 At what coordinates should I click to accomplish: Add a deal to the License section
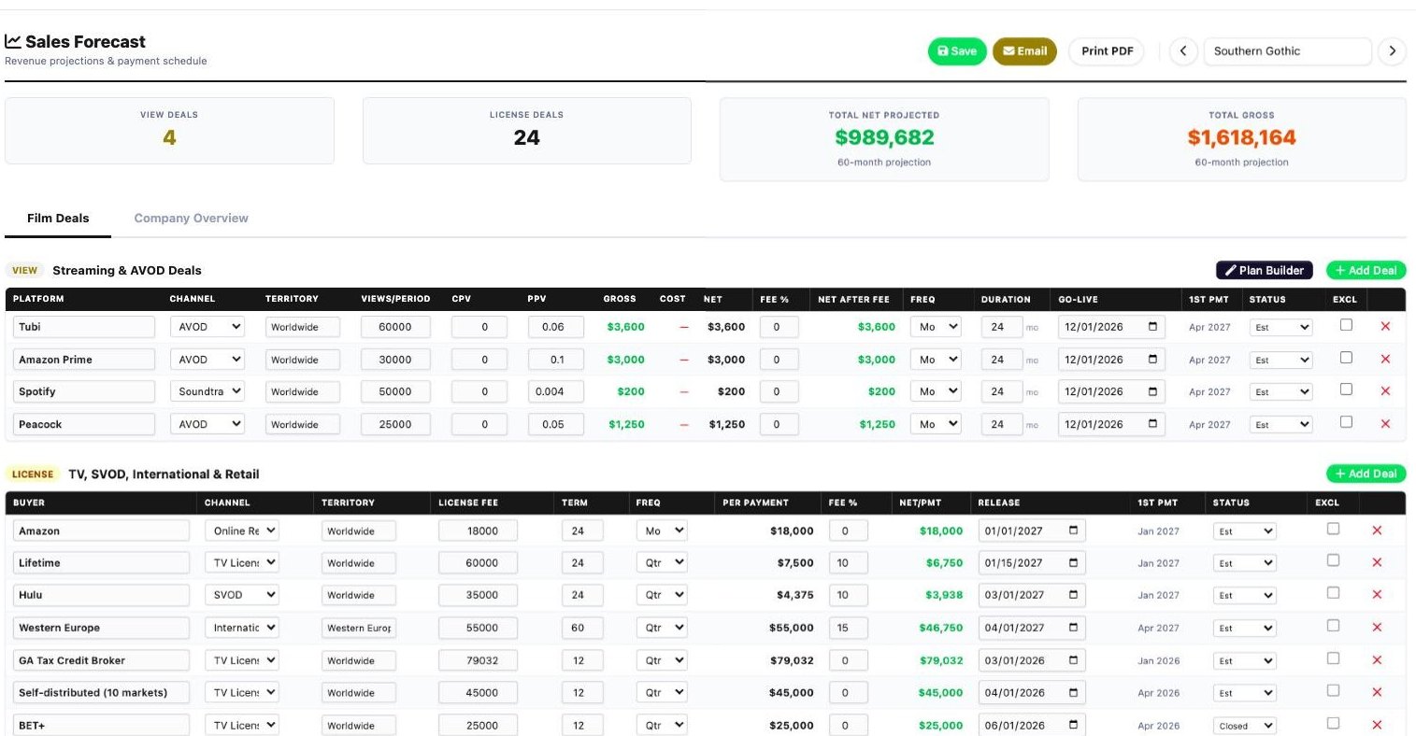coord(1366,474)
